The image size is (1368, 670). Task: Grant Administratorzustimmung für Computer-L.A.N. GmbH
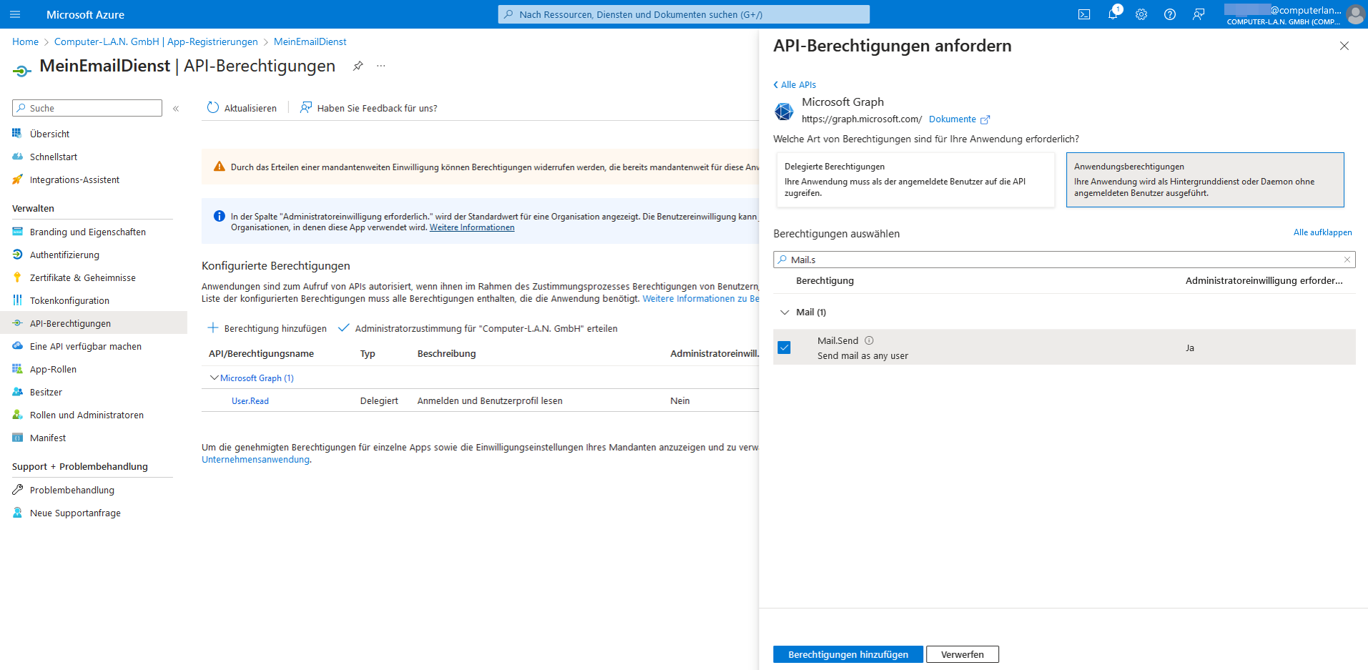coord(478,328)
